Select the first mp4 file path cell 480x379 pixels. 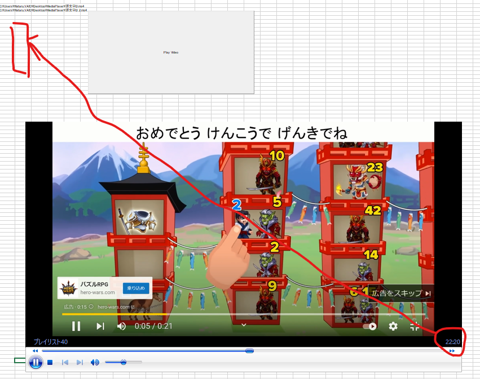42,6
